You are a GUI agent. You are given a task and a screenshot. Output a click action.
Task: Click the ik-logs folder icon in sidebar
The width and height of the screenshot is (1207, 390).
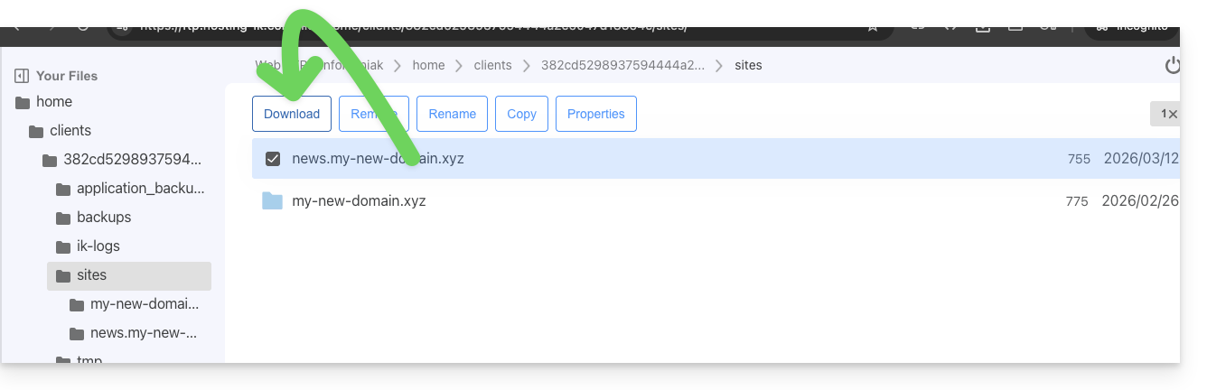point(63,246)
